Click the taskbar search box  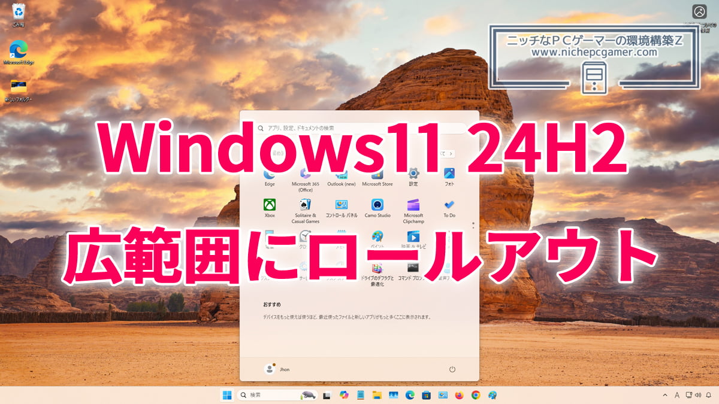point(277,395)
